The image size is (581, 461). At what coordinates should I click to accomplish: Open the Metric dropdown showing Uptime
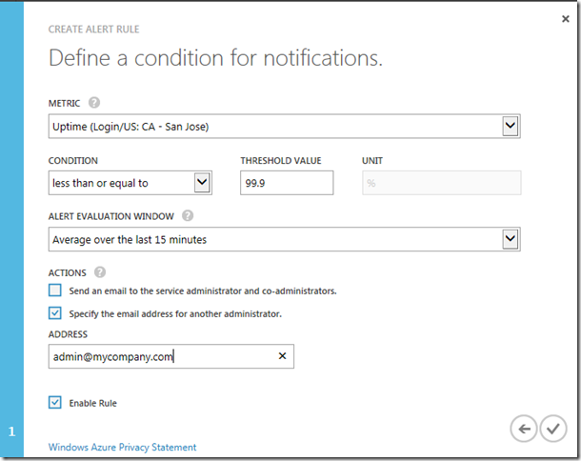point(511,127)
